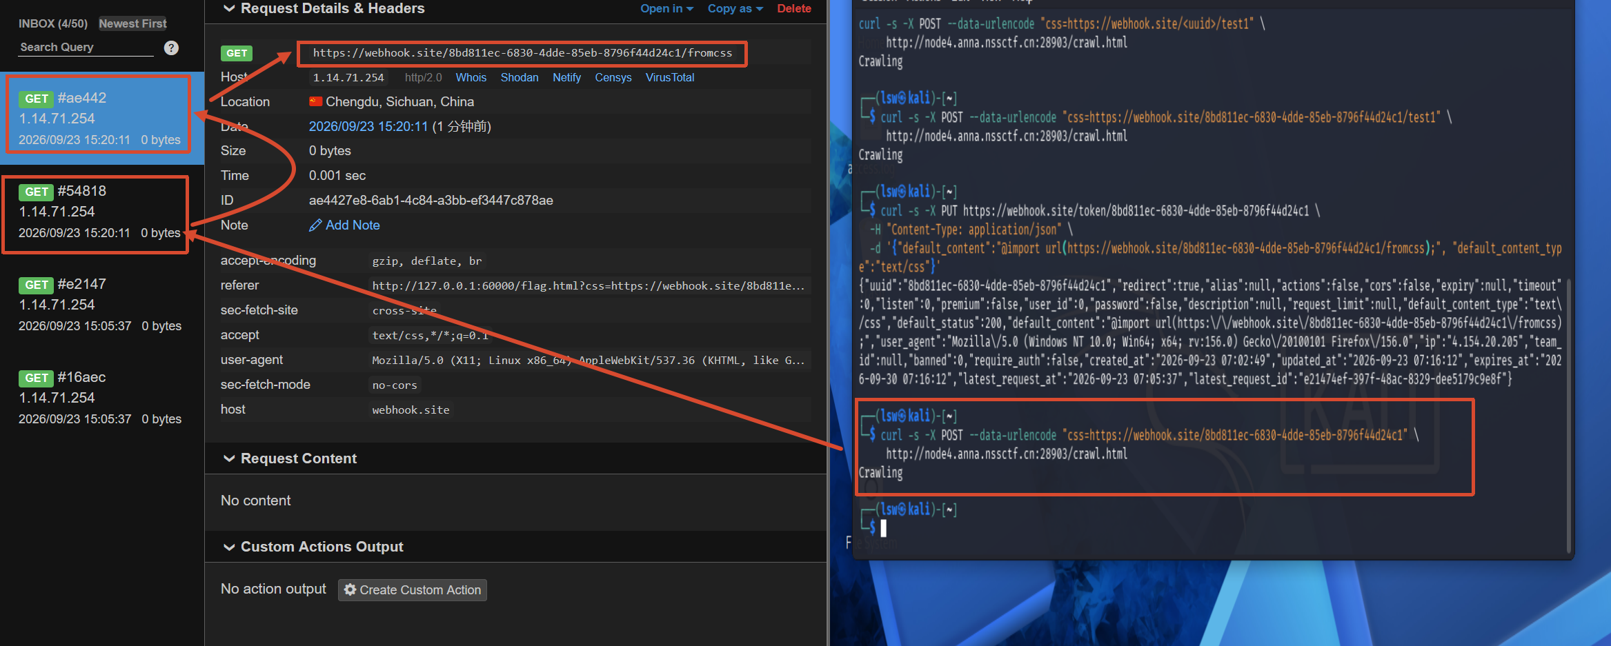Viewport: 1611px width, 646px height.
Task: Click the green GET badge beside the request URL
Action: [237, 53]
